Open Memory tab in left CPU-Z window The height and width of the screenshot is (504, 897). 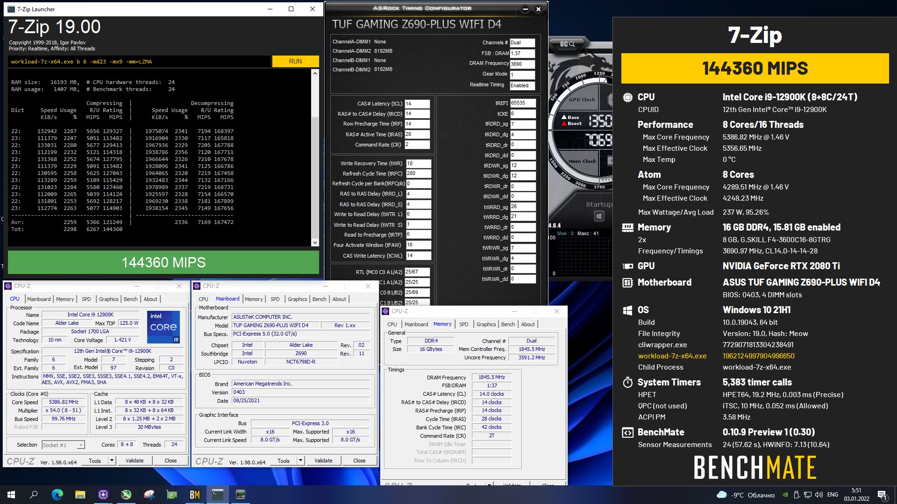point(65,299)
